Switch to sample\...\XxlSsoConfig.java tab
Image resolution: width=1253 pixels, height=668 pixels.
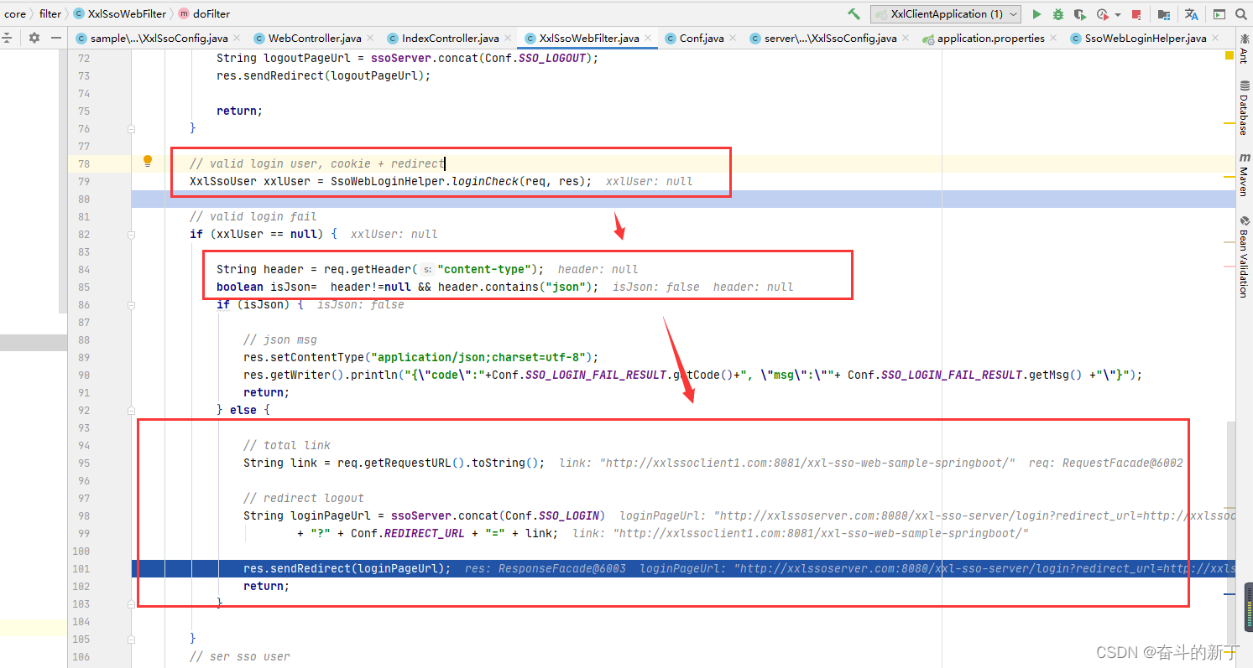tap(158, 39)
